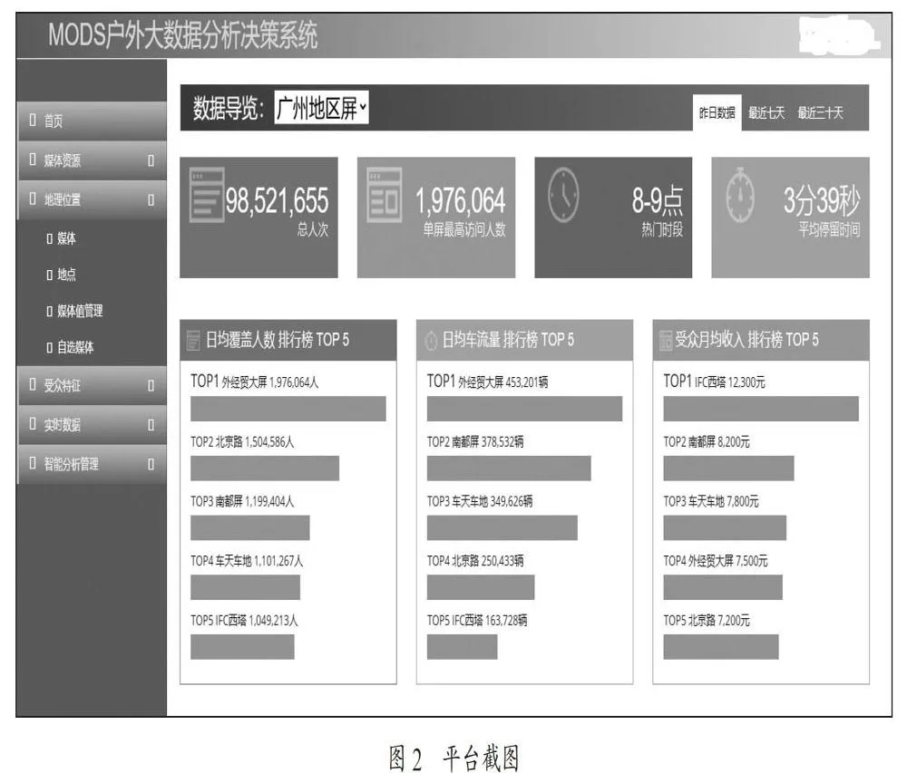Click the 外经贸大屏 453,201辆 bar
The width and height of the screenshot is (907, 773).
[x=524, y=409]
